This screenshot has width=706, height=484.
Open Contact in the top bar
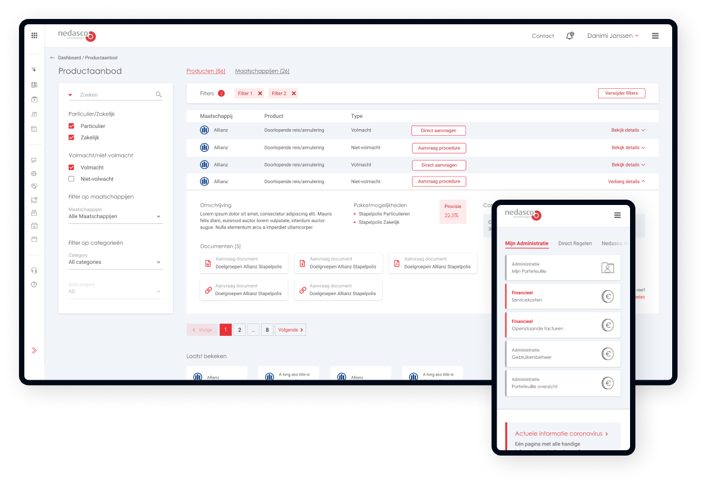[543, 36]
